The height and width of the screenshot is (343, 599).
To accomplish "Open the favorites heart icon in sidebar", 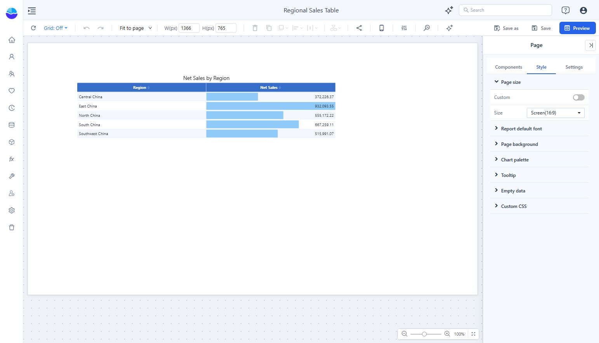I will pos(12,91).
